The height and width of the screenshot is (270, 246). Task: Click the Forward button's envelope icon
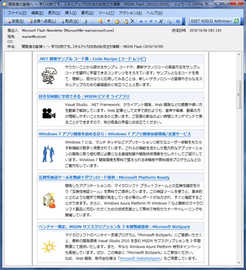[62, 21]
